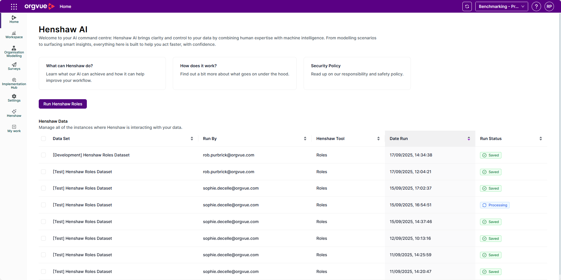Open My work from the sidebar

tap(14, 129)
